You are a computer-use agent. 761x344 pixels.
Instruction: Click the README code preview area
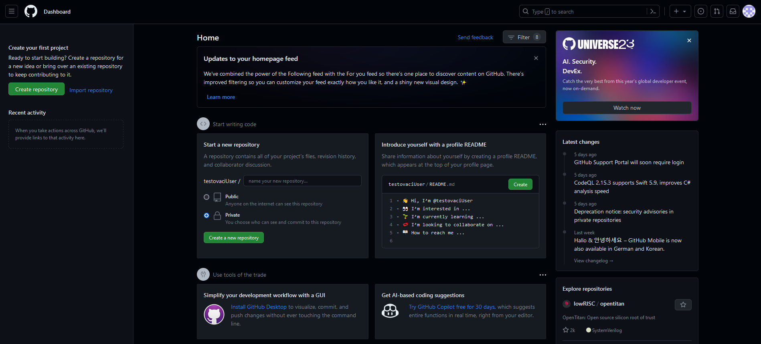pos(460,221)
